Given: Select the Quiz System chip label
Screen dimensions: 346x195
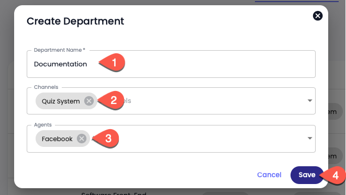Looking at the screenshot, I should coord(61,101).
